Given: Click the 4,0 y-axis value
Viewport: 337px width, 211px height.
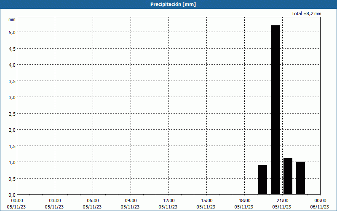Looking at the screenshot, I should click(12, 65).
